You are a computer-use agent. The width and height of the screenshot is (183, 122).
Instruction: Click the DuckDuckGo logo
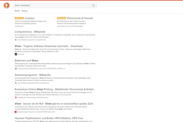pyautogui.click(x=6, y=6)
